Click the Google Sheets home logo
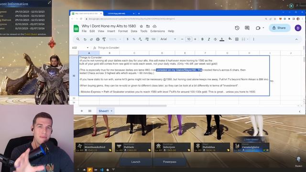This screenshot has height=172, width=306. click(76, 29)
